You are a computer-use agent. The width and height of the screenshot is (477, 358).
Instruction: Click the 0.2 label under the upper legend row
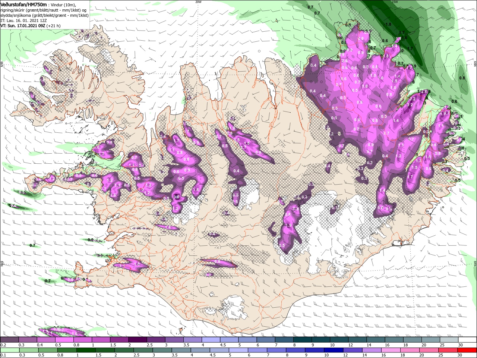[x=3, y=345]
